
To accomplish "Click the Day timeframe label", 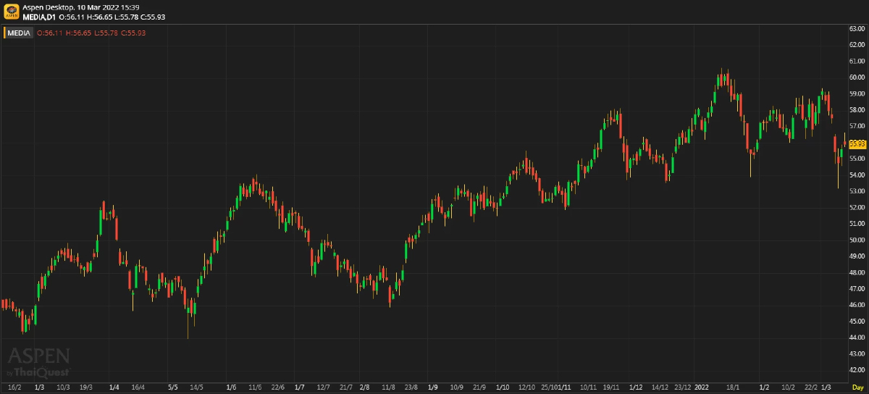I will pyautogui.click(x=857, y=387).
